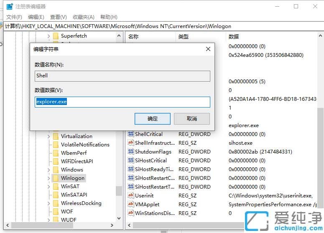Click the SiHostRestartC... value icon
Viewport: 324px width, 233px height.
coord(130,178)
